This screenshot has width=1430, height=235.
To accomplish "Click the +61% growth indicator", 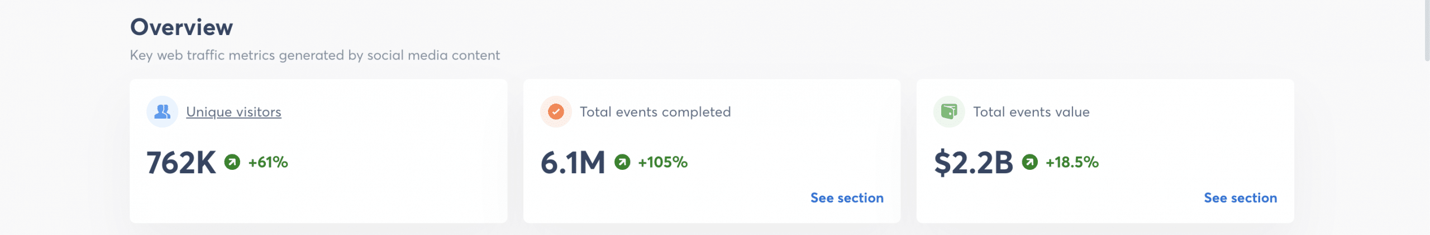I will click(268, 162).
